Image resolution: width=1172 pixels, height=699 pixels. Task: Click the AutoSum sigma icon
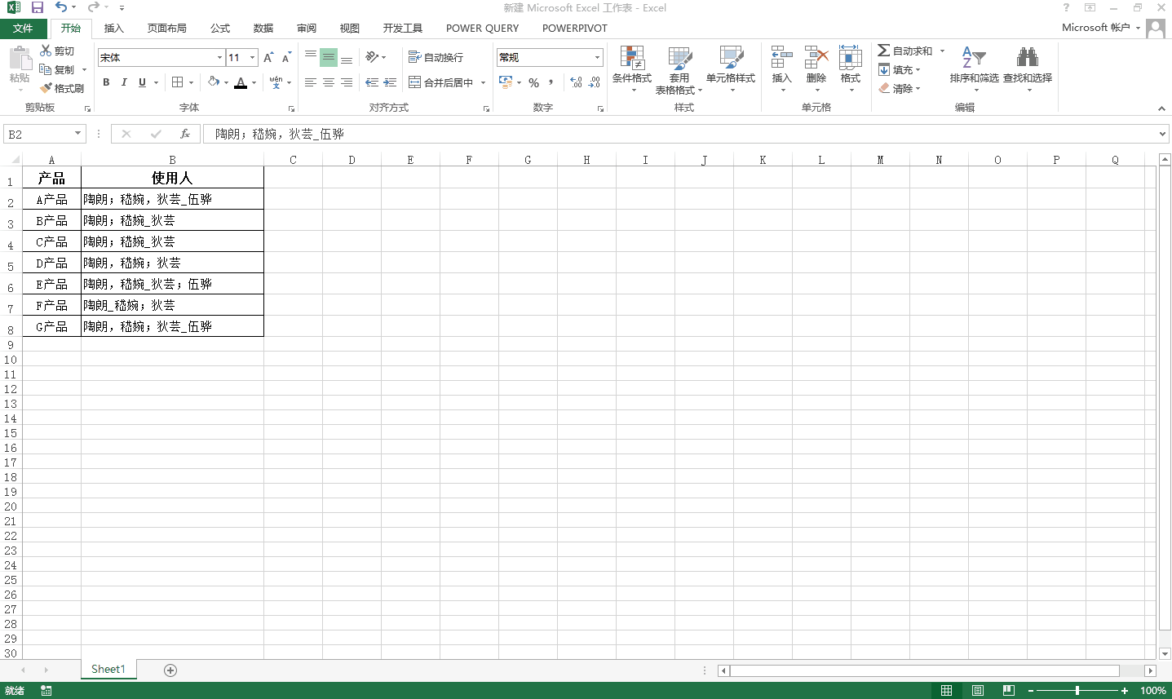point(883,51)
